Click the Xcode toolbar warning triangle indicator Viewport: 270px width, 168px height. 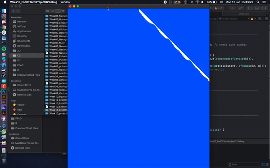(216, 8)
